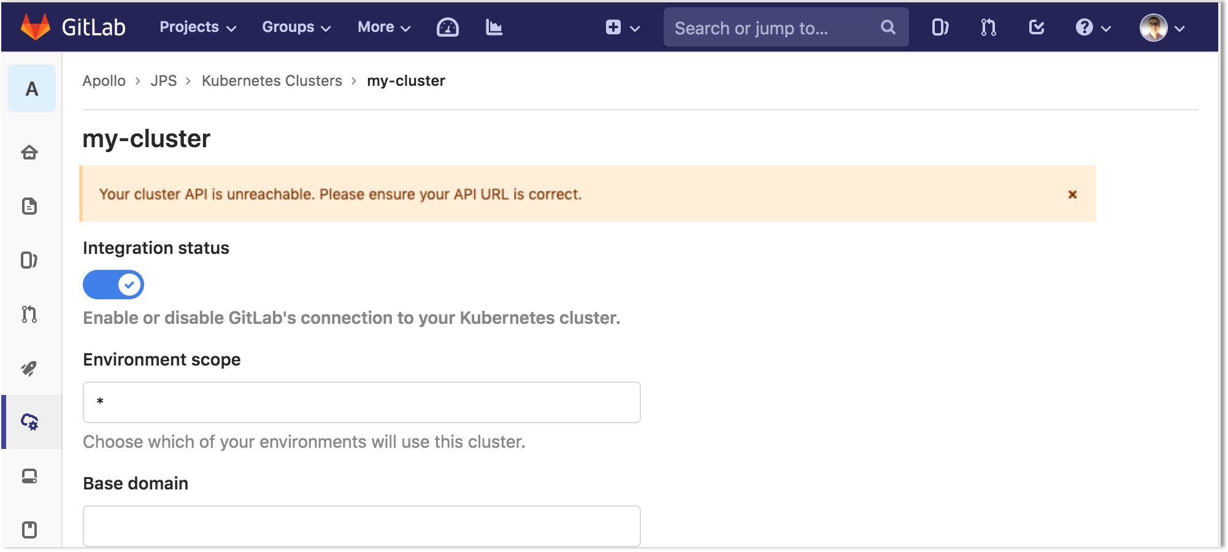Click the Environment scope input field
The height and width of the screenshot is (552, 1228).
pyautogui.click(x=362, y=402)
